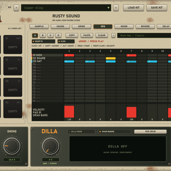Toggle the metronome CLICK option
This screenshot has height=171, width=171.
[66, 41]
